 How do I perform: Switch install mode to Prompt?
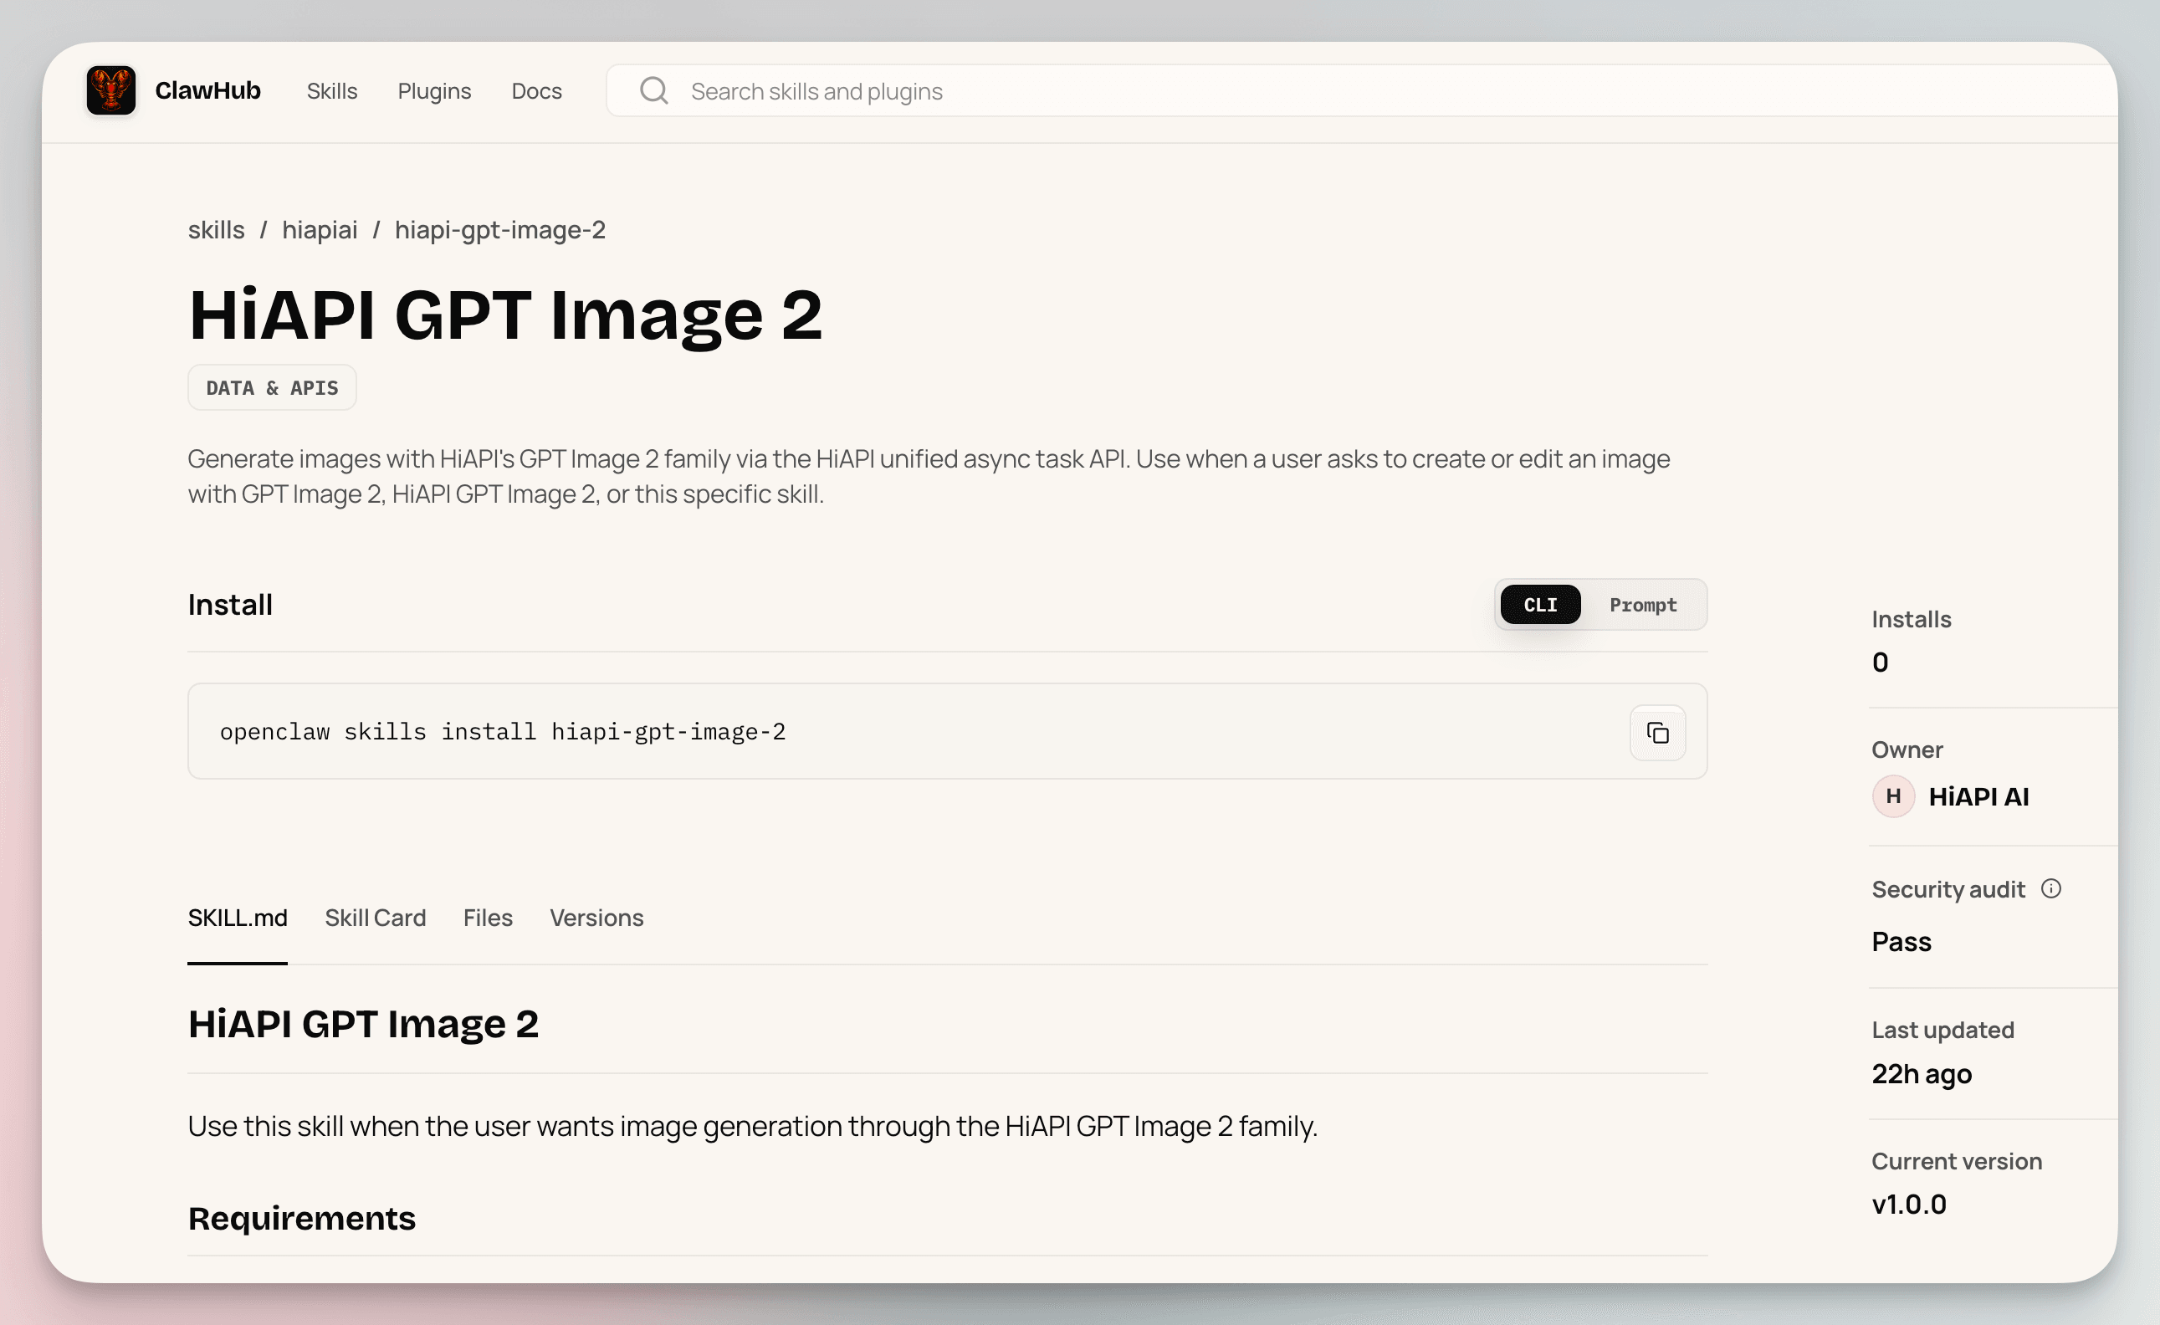tap(1643, 605)
